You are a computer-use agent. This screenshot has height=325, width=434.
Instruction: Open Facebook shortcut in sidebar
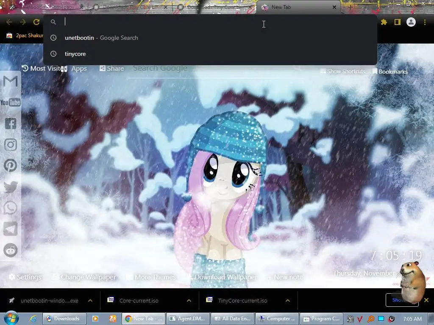(11, 124)
